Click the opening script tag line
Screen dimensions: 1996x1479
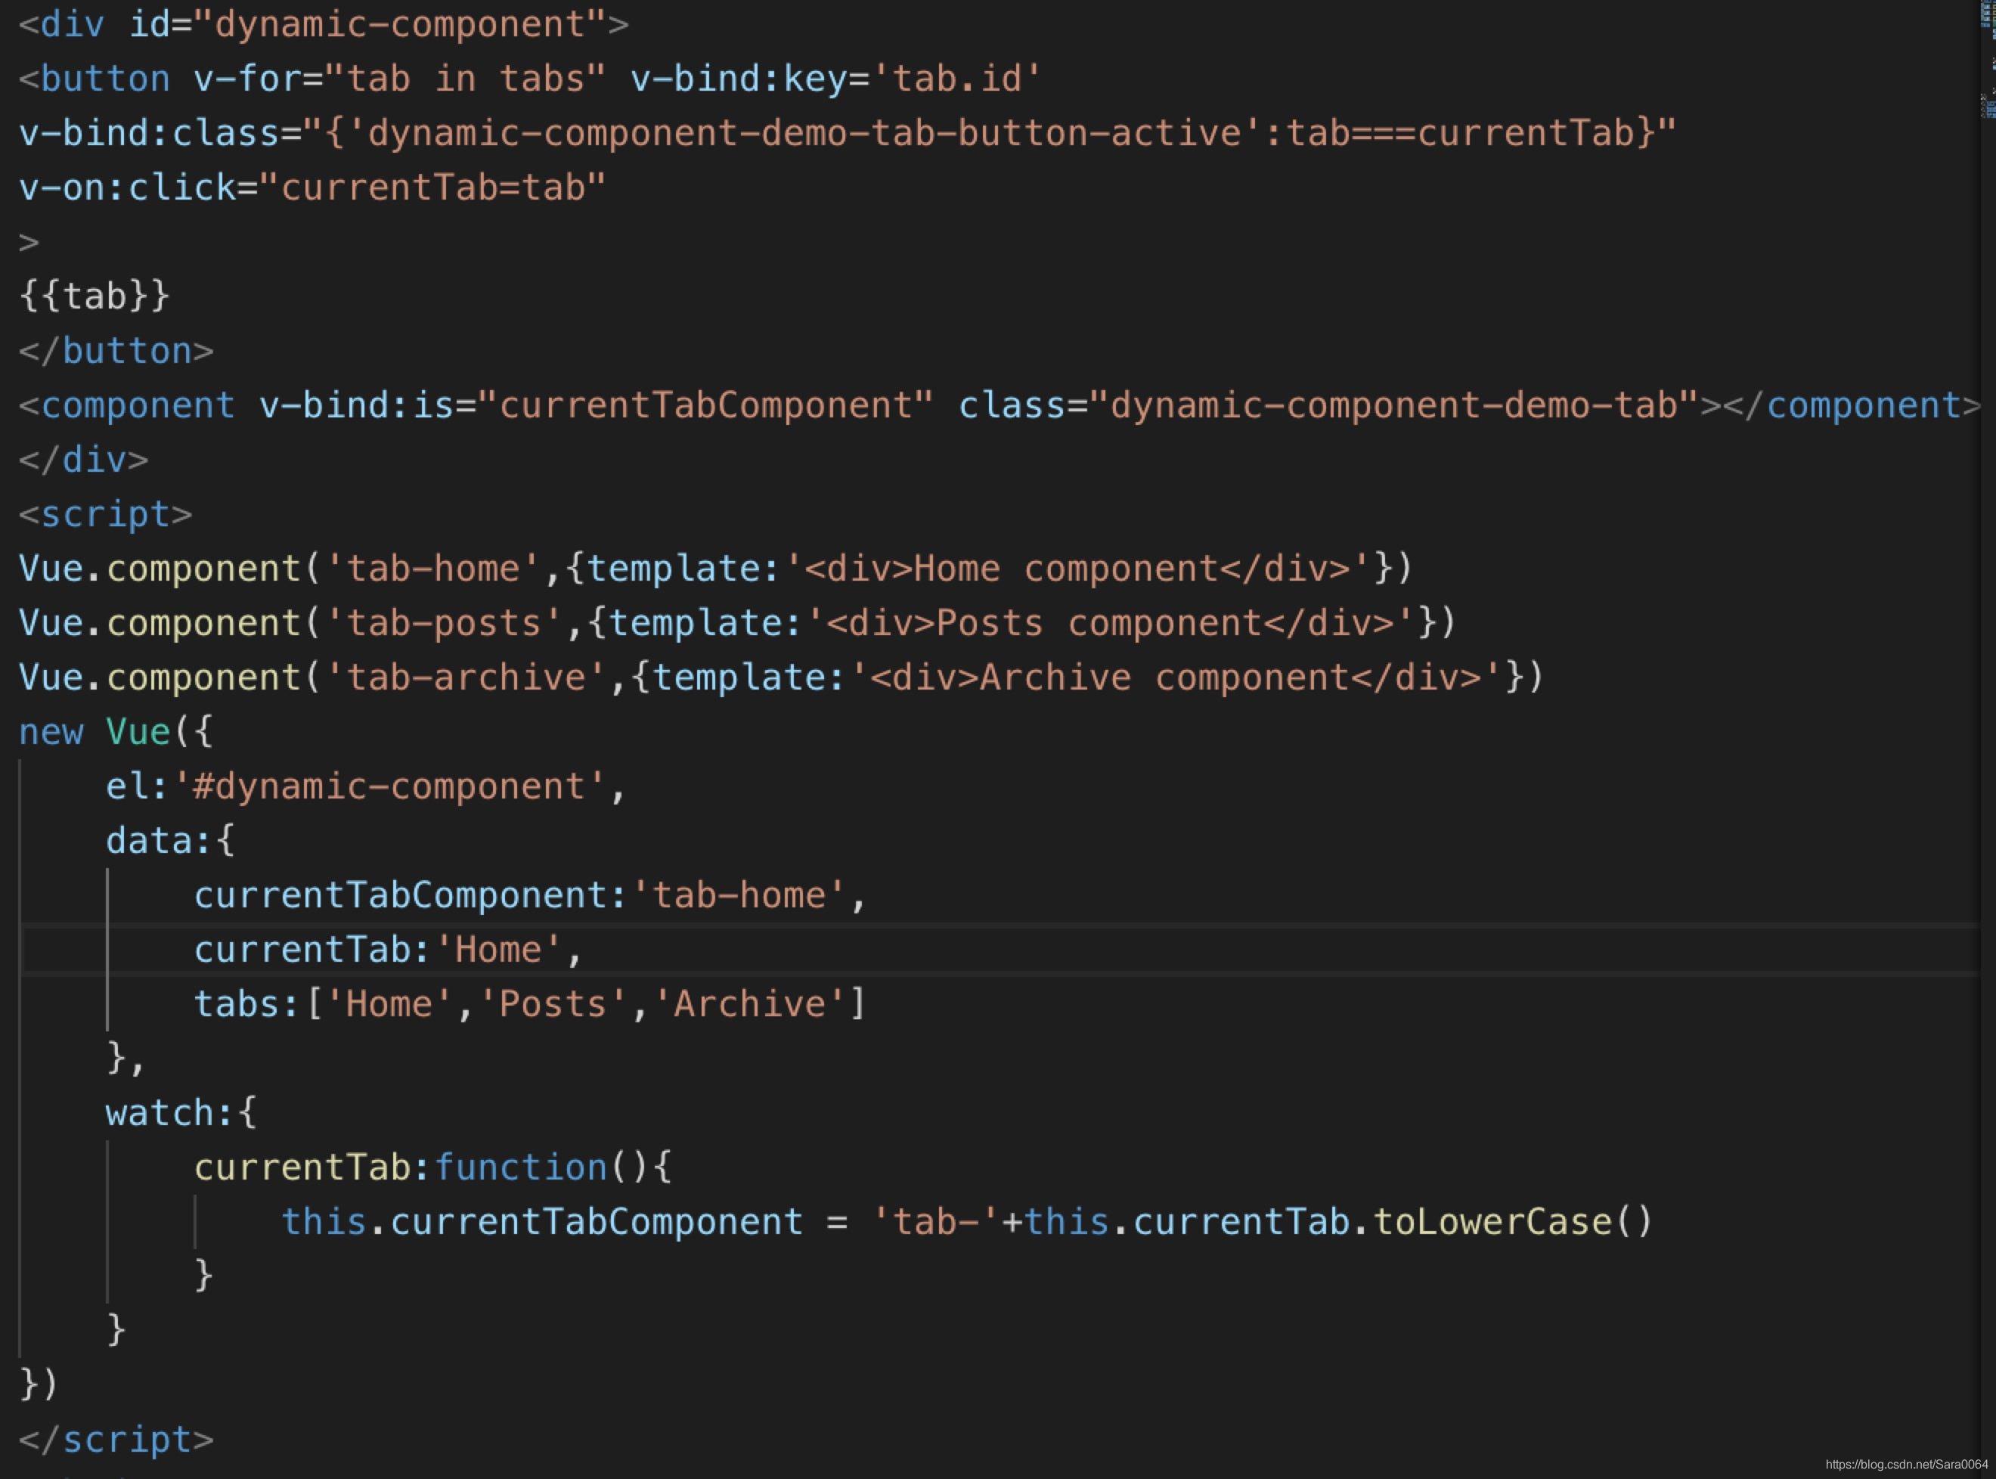click(106, 515)
